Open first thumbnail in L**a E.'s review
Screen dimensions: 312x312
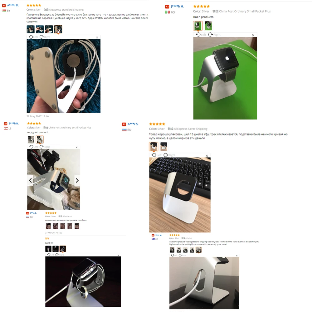tap(48, 226)
